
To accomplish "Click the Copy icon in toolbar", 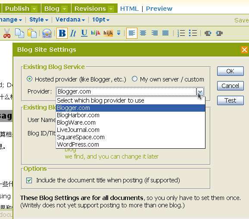I will [x=19, y=33].
